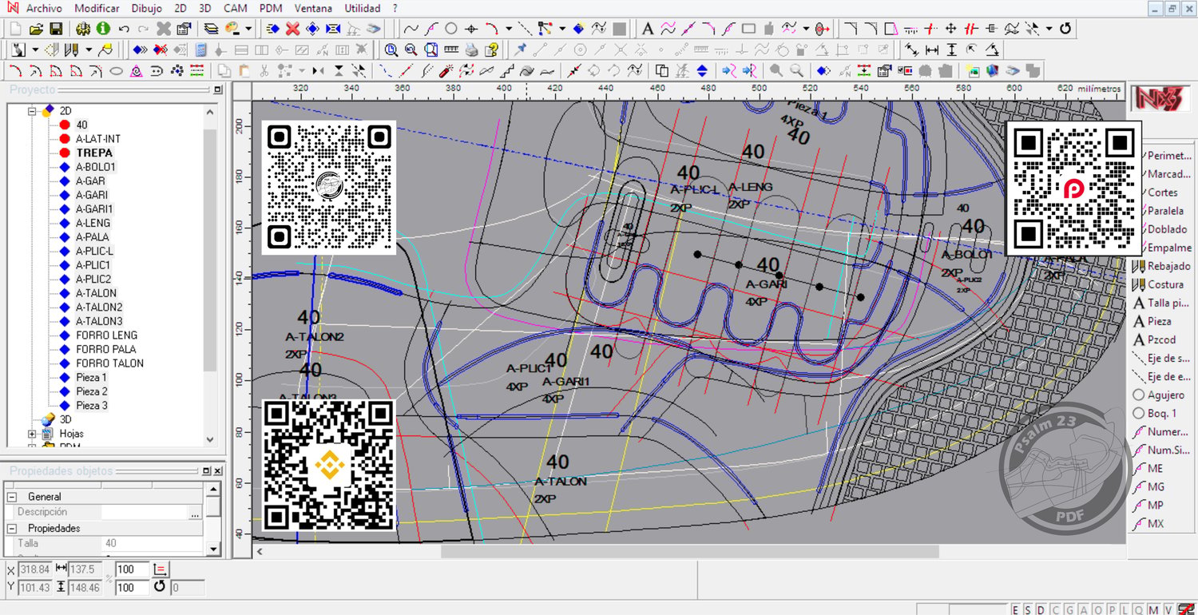Collapse the 2D tree node

[x=33, y=110]
